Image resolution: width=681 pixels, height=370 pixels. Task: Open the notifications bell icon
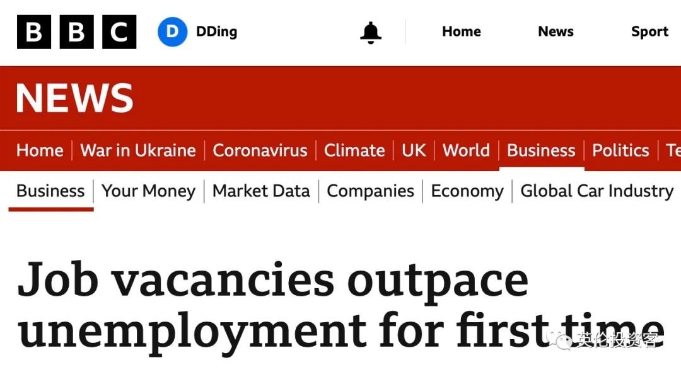pos(371,33)
